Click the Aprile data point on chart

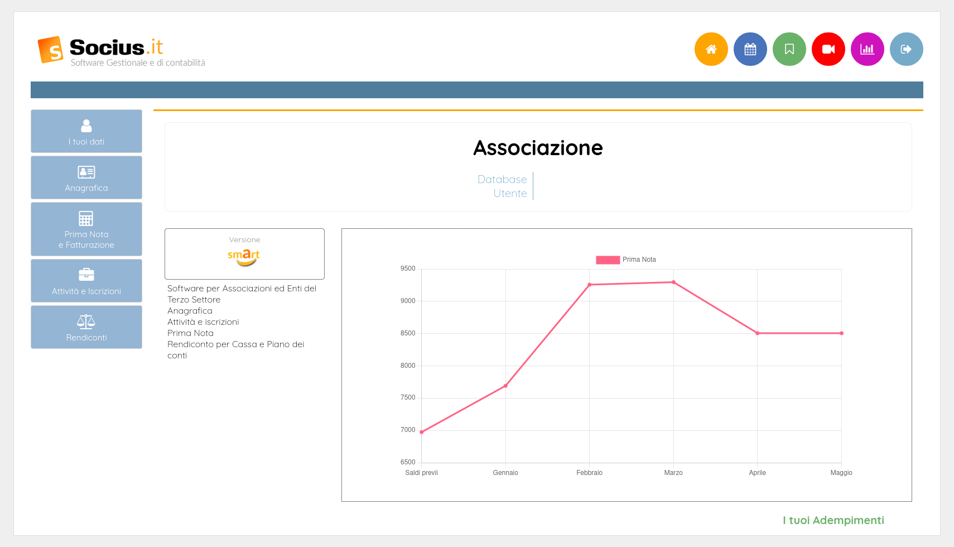[x=757, y=333]
